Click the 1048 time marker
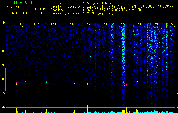This screenshot has height=113, width=178. 138,24
